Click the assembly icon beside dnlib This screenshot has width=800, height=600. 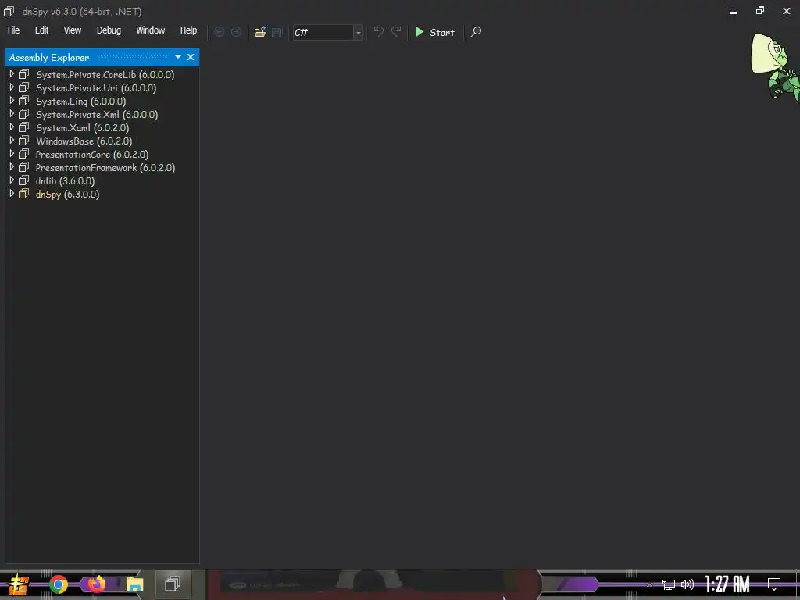24,180
